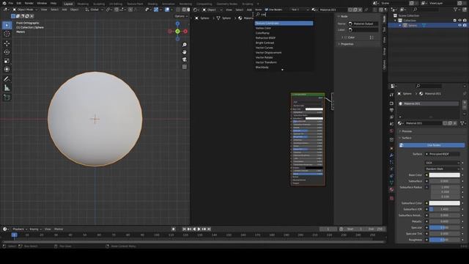This screenshot has height=264, width=469.
Task: Open the Playback menu in timeline
Action: pyautogui.click(x=20, y=229)
